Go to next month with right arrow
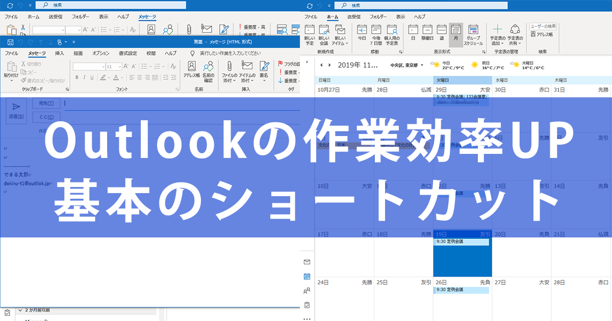The height and width of the screenshot is (321, 612). (330, 65)
